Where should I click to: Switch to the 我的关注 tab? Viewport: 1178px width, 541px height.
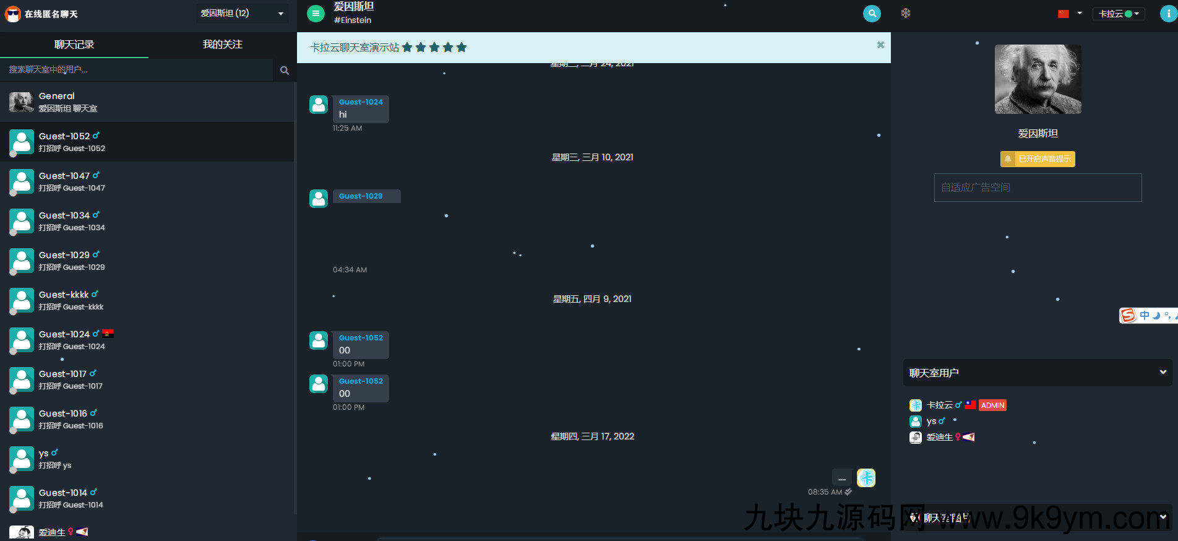222,45
